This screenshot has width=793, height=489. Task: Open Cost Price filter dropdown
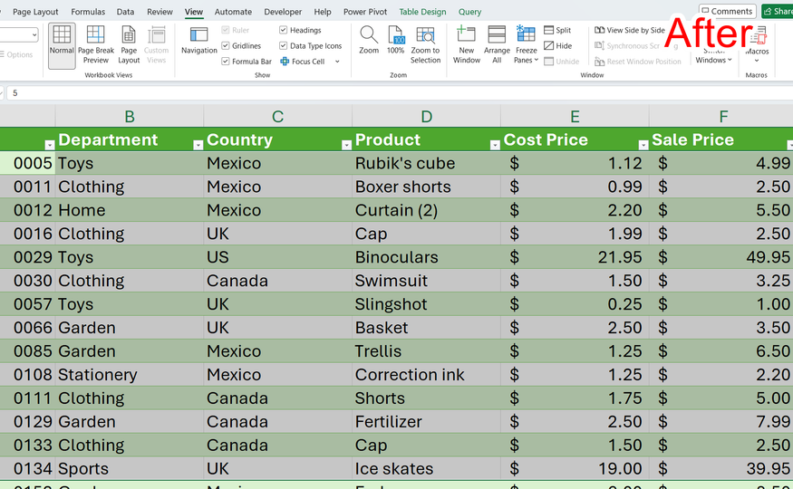tap(643, 145)
